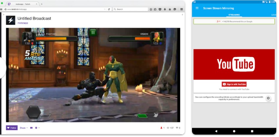
Task: Click Sign in with YouTube button
Action: point(234,84)
